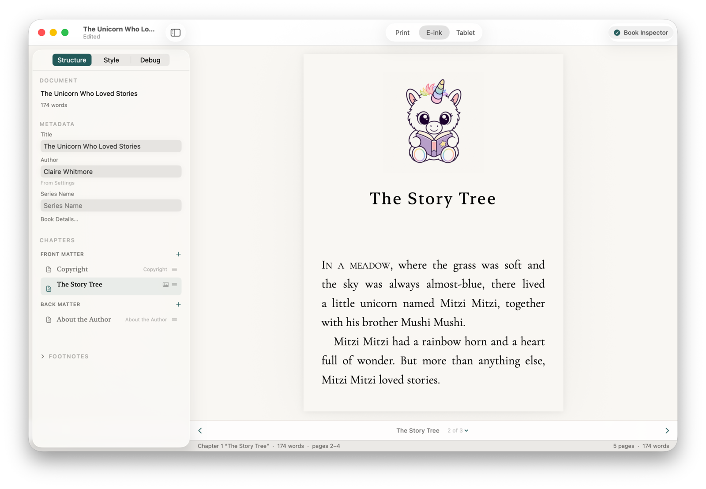The image size is (706, 489).
Task: Click the BACK MATTER section header
Action: click(x=60, y=305)
